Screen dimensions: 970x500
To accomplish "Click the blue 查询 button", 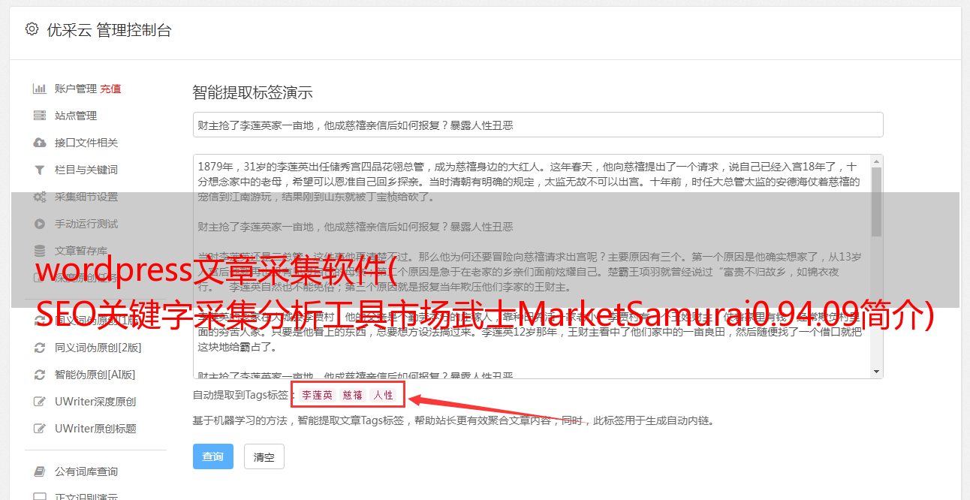I will 213,456.
